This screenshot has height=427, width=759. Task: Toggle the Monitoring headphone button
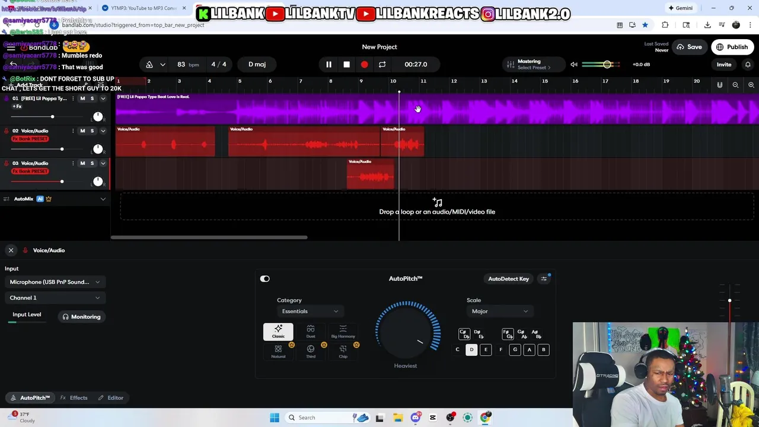click(x=82, y=317)
